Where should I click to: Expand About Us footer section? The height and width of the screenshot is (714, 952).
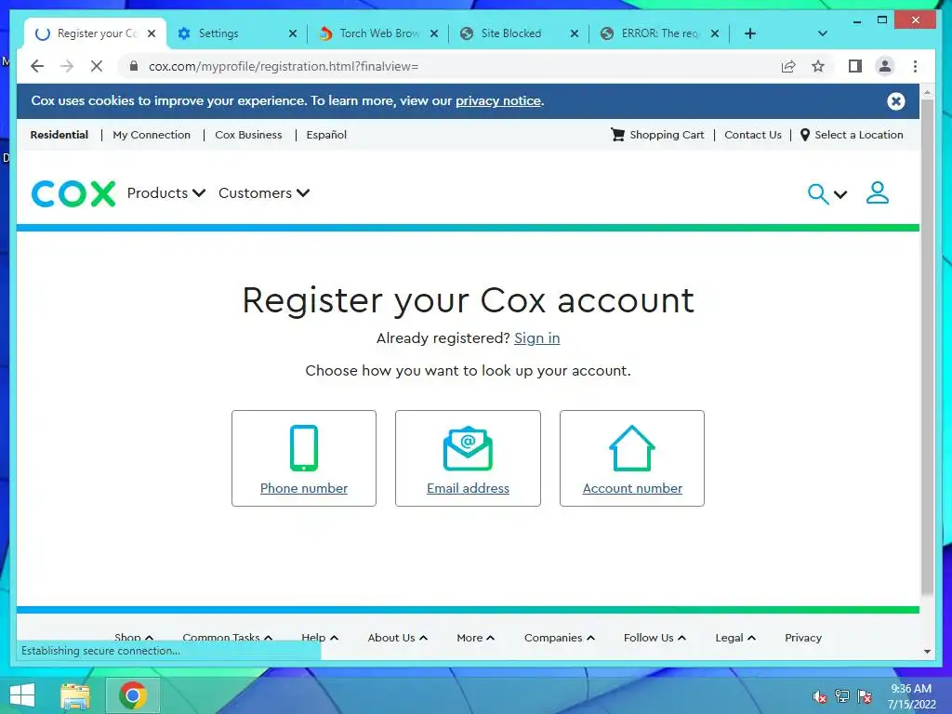[398, 638]
